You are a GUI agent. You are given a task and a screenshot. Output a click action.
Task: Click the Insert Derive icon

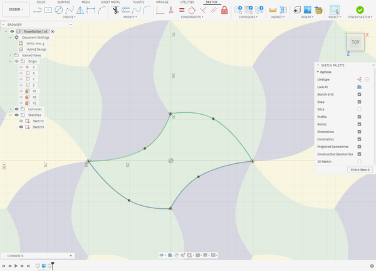click(297, 10)
